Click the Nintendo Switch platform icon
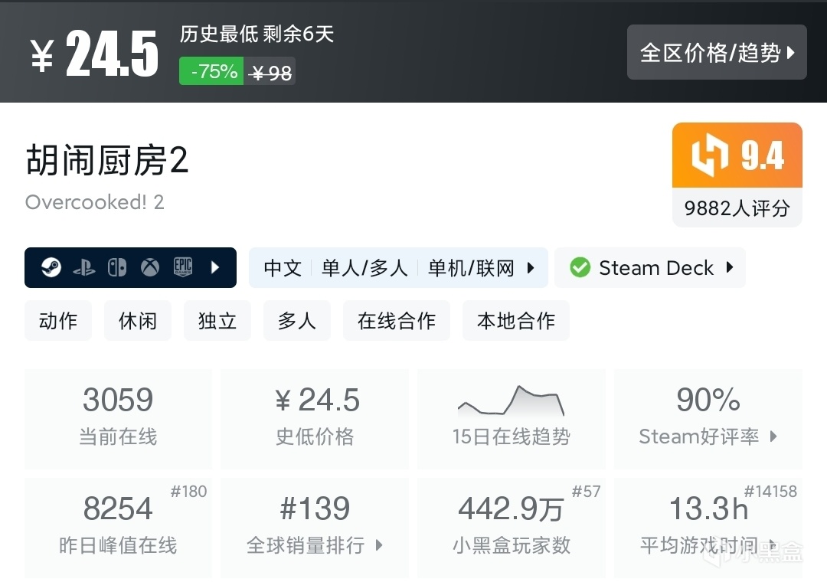 (x=117, y=268)
